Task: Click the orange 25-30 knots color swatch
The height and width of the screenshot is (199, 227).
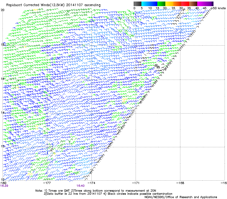Action: click(177, 4)
